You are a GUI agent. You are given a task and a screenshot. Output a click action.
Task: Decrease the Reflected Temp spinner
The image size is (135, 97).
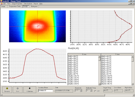pyautogui.click(x=91, y=91)
